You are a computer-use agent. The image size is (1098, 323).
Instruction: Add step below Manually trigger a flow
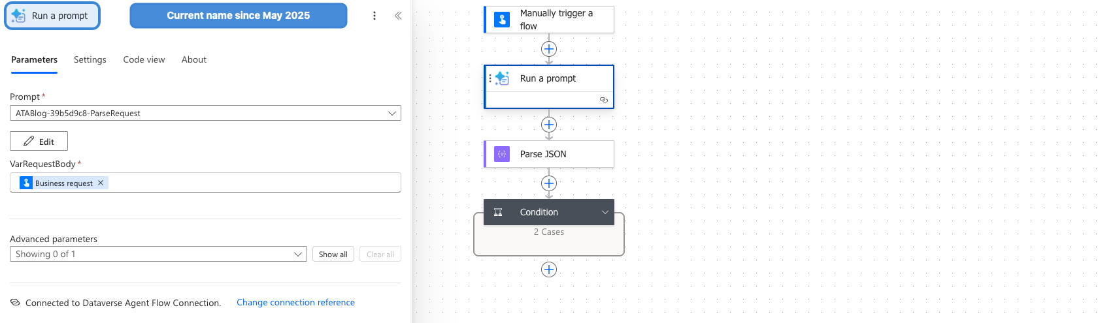[x=549, y=49]
